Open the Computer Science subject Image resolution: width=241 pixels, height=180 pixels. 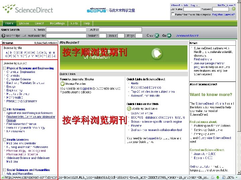19,79
